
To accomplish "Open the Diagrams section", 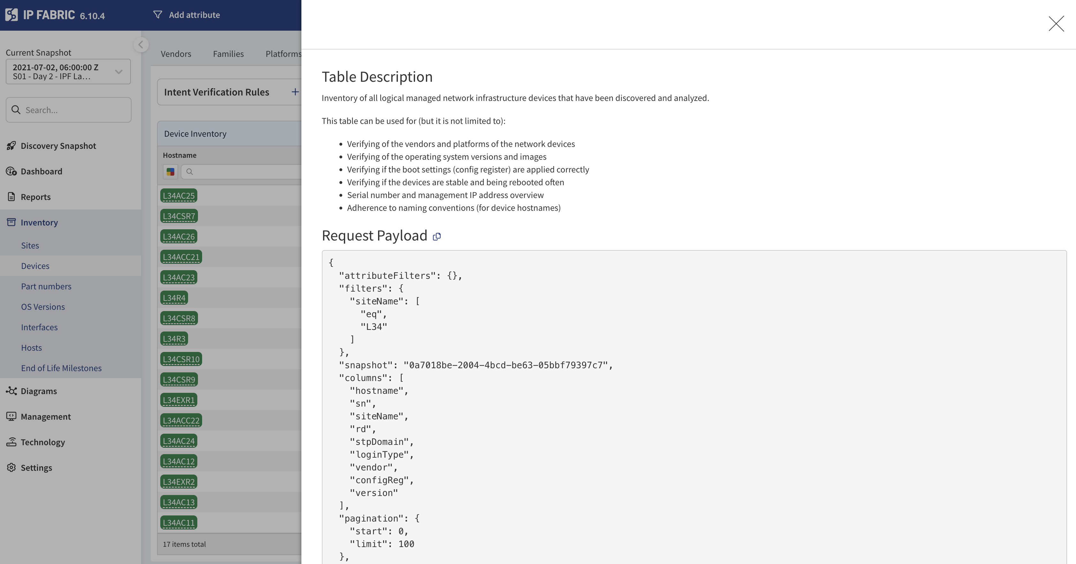I will (38, 391).
